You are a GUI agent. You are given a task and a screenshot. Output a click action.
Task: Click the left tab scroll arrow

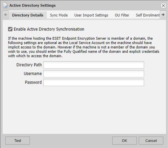click(6, 15)
